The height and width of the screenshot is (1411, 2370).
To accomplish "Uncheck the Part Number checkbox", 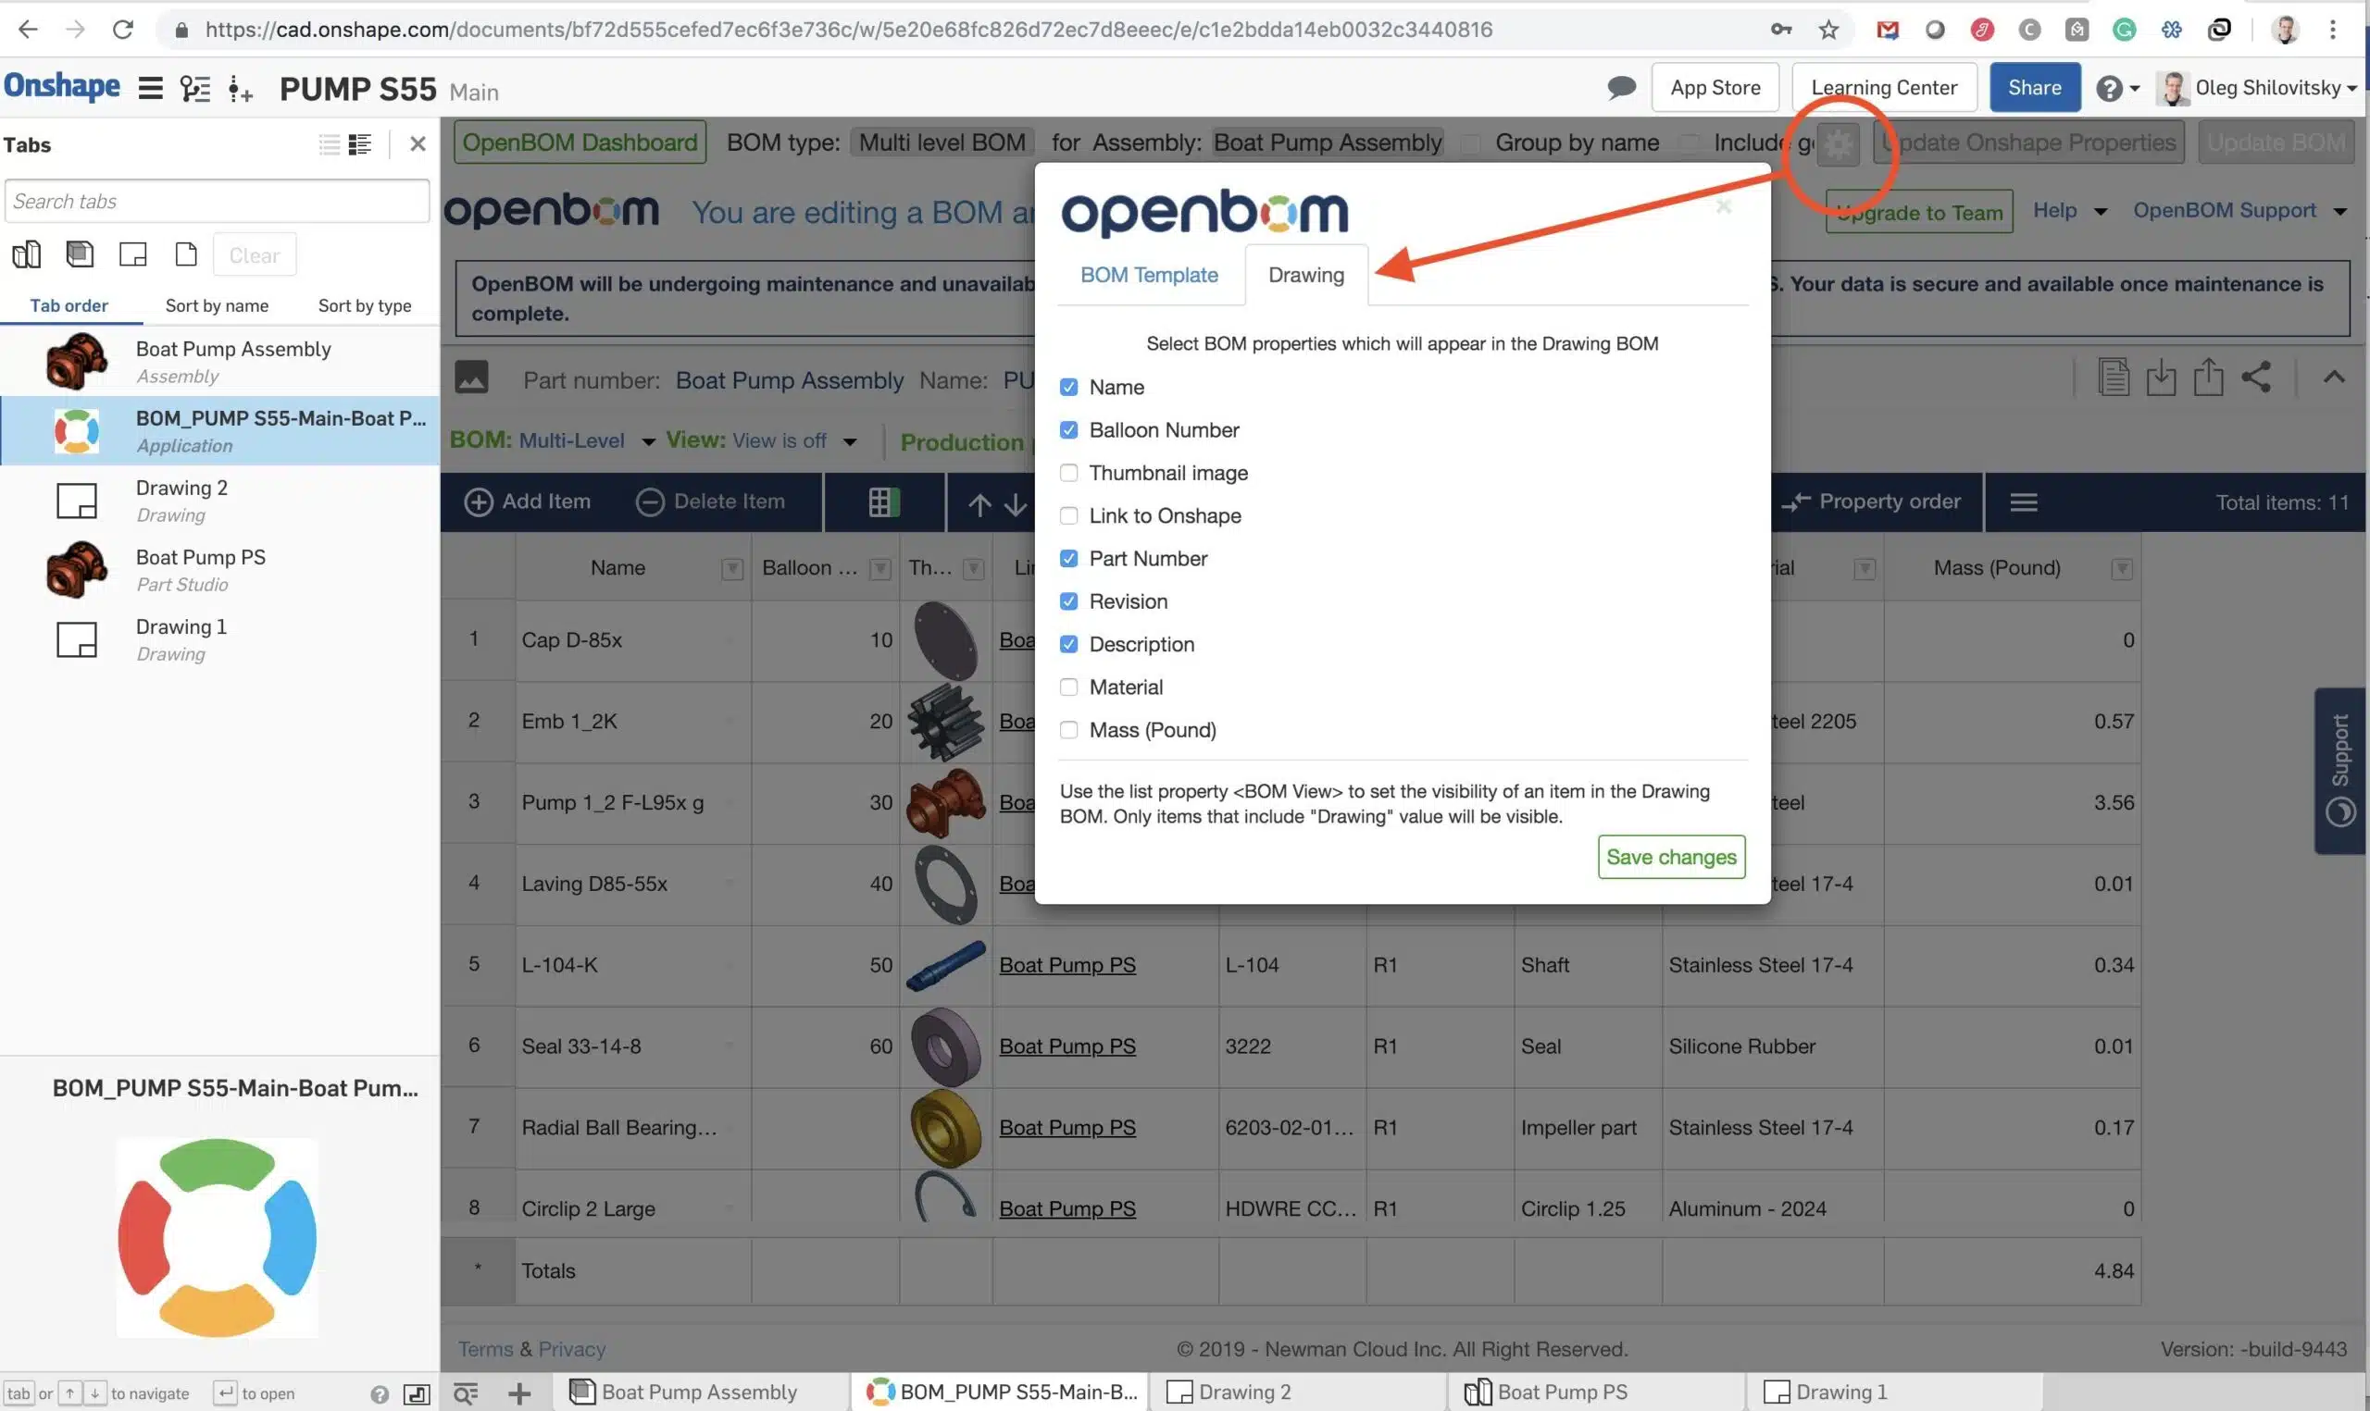I will click(1069, 558).
